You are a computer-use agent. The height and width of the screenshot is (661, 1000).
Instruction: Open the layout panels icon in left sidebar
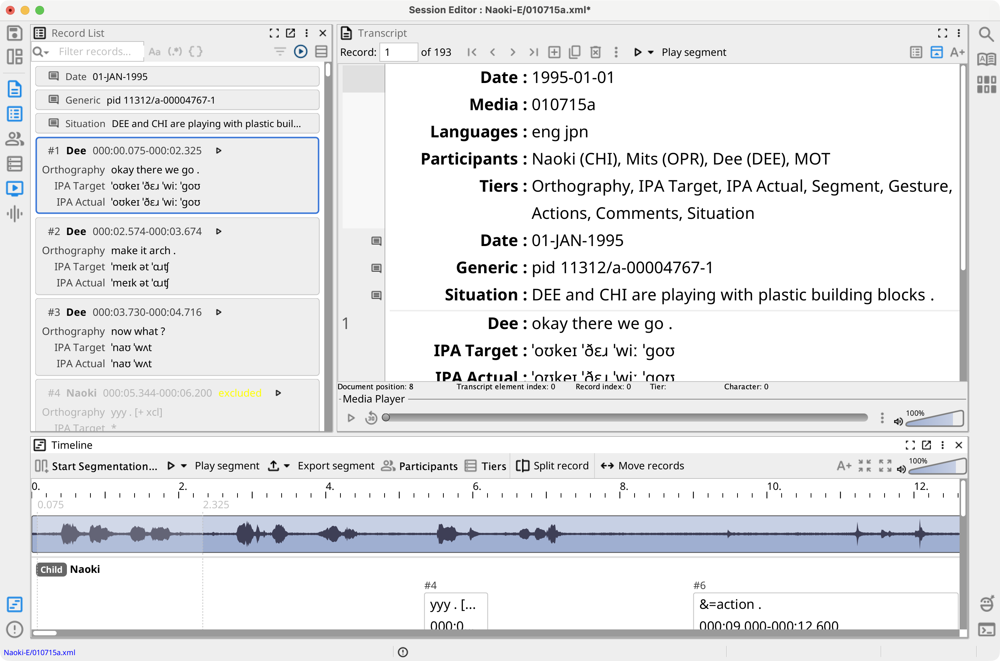point(15,57)
